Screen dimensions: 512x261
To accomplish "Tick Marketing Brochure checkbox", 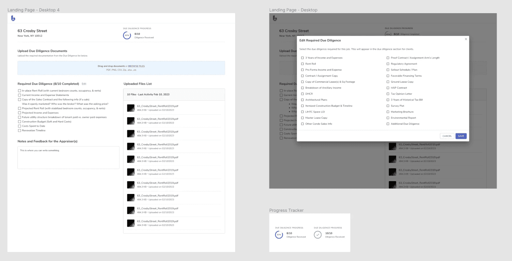I will point(388,112).
